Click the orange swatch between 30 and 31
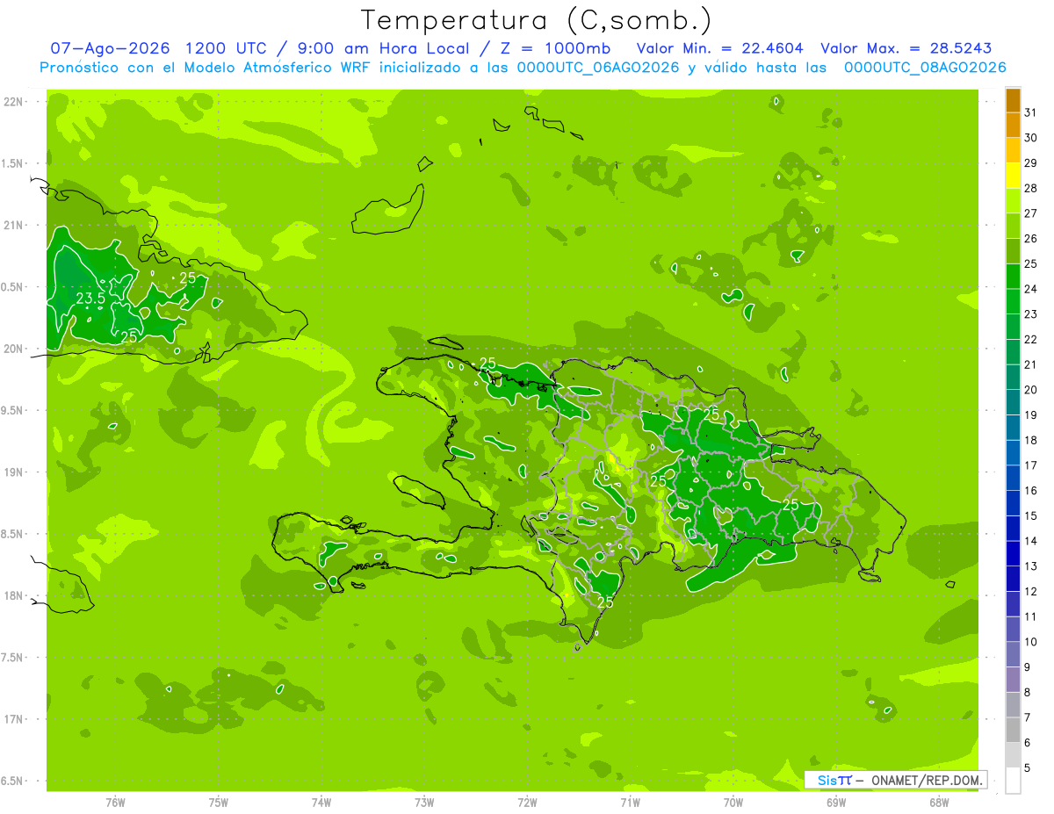 tap(1013, 125)
